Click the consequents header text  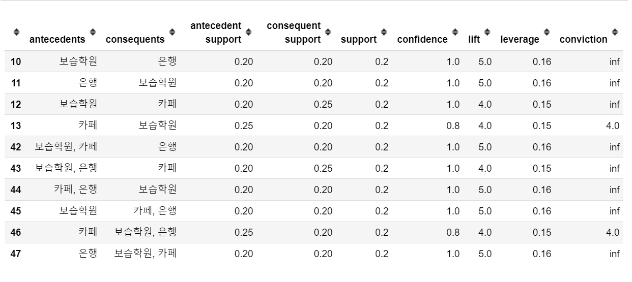[135, 40]
